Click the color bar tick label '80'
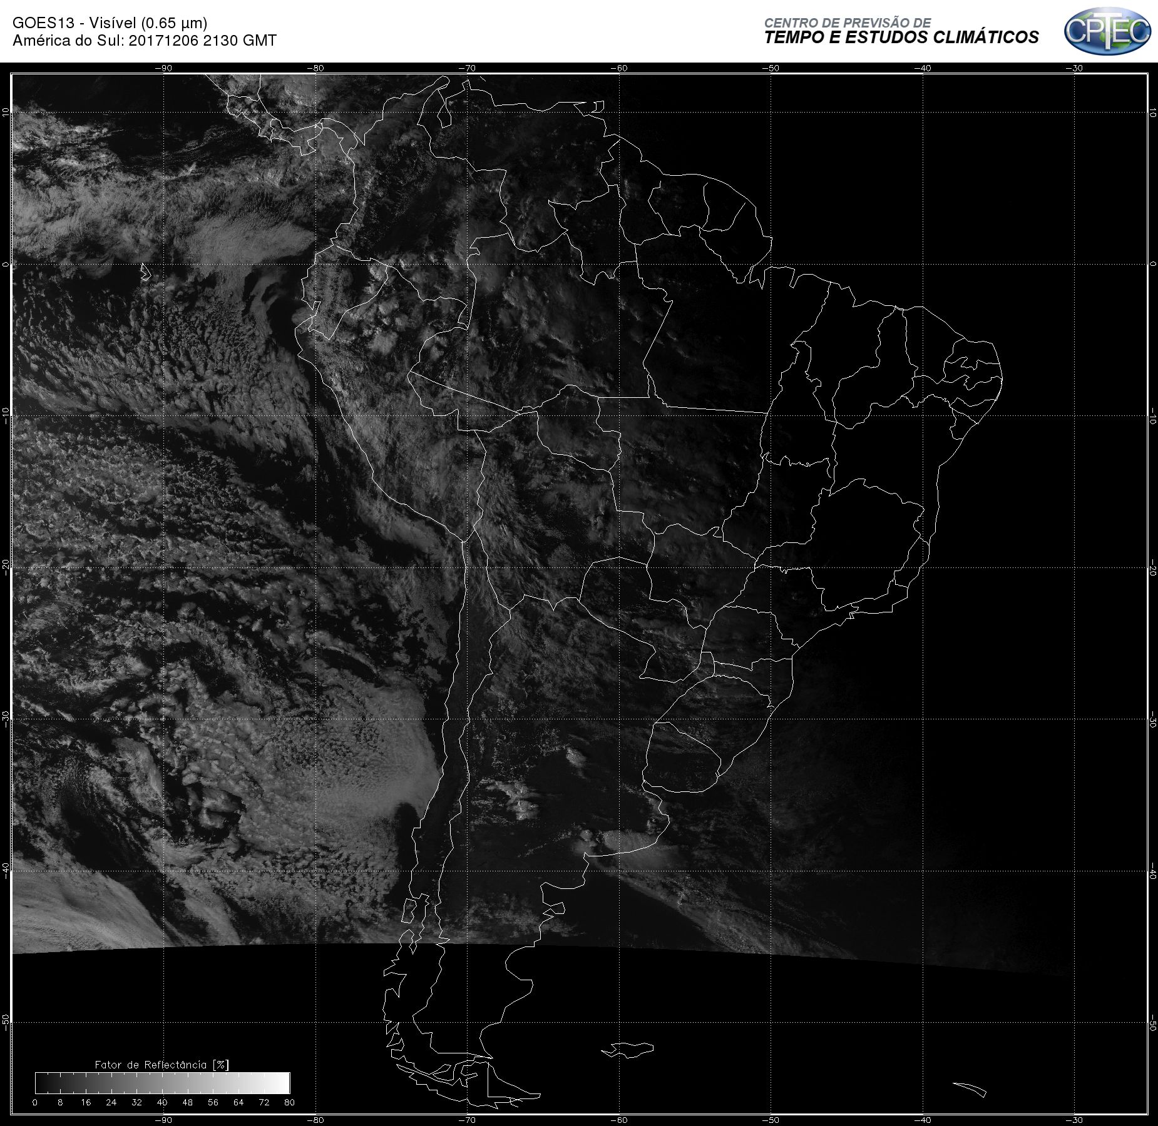The image size is (1158, 1126). click(x=289, y=1102)
